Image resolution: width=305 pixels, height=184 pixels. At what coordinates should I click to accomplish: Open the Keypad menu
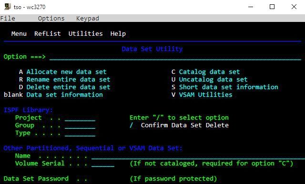(x=88, y=18)
